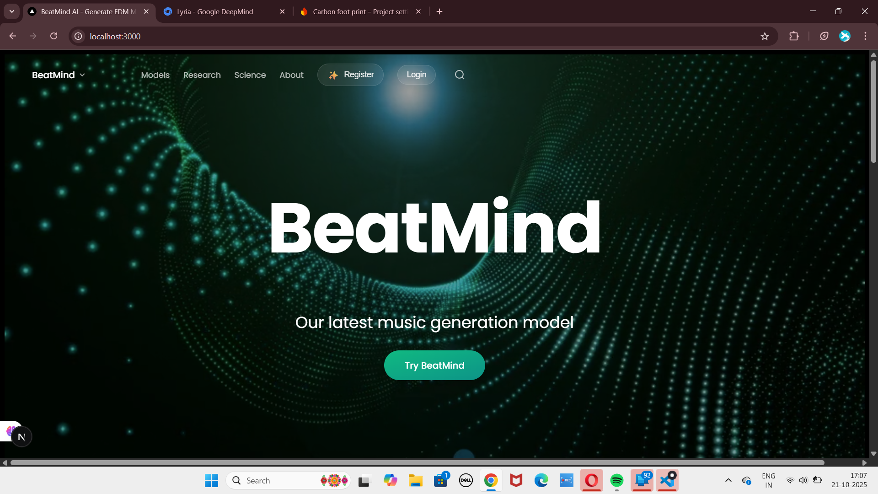Bookmark this page with the star icon
Image resolution: width=878 pixels, height=494 pixels.
[765, 36]
